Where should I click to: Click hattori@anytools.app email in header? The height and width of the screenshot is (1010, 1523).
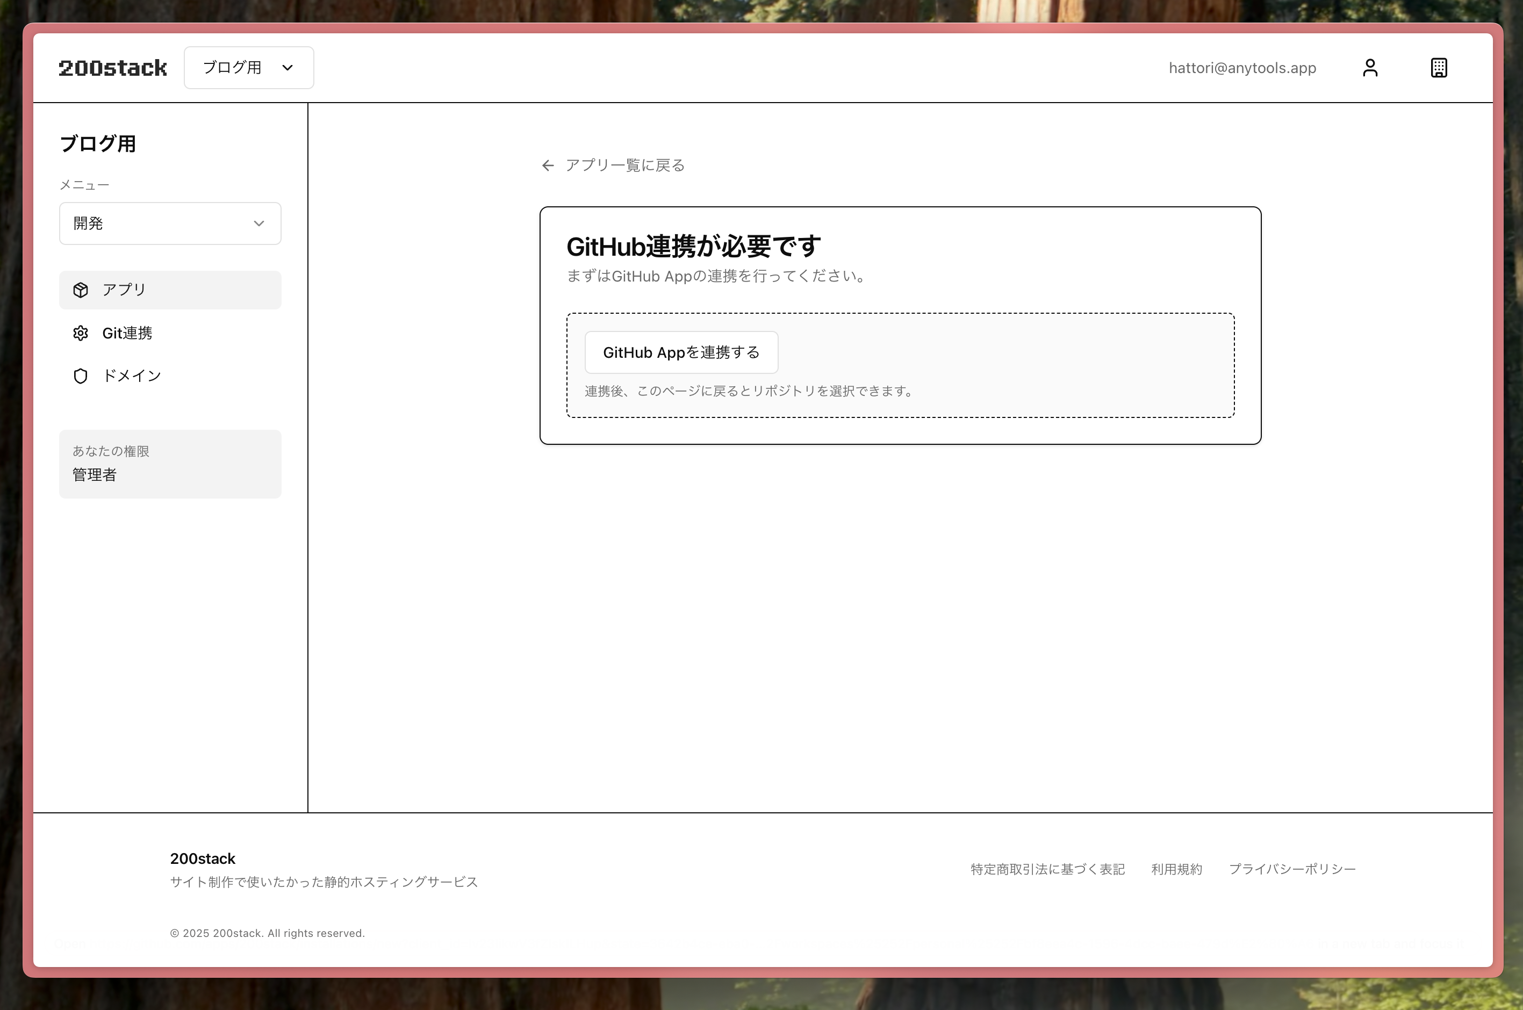pos(1242,68)
